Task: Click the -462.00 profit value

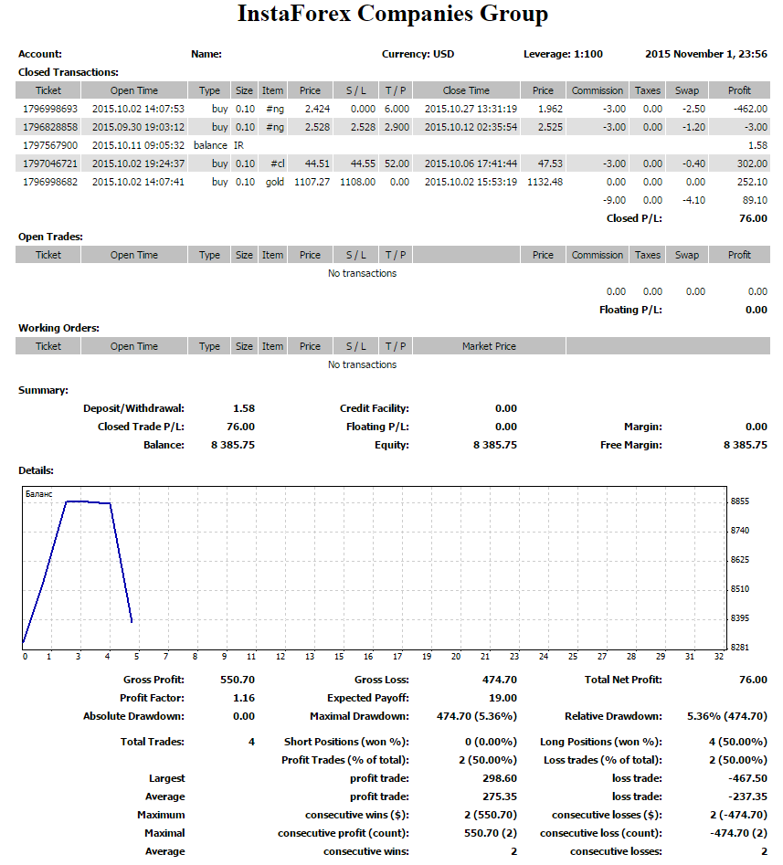Action: click(x=750, y=109)
